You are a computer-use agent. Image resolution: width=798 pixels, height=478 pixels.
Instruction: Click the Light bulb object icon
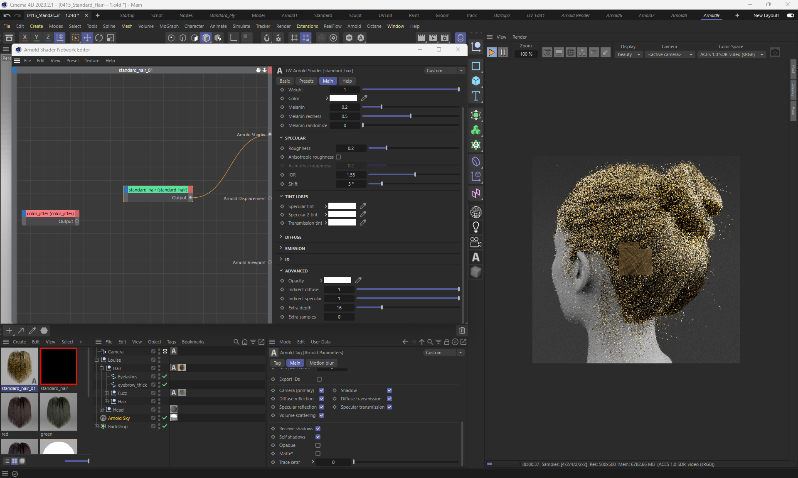pyautogui.click(x=476, y=227)
